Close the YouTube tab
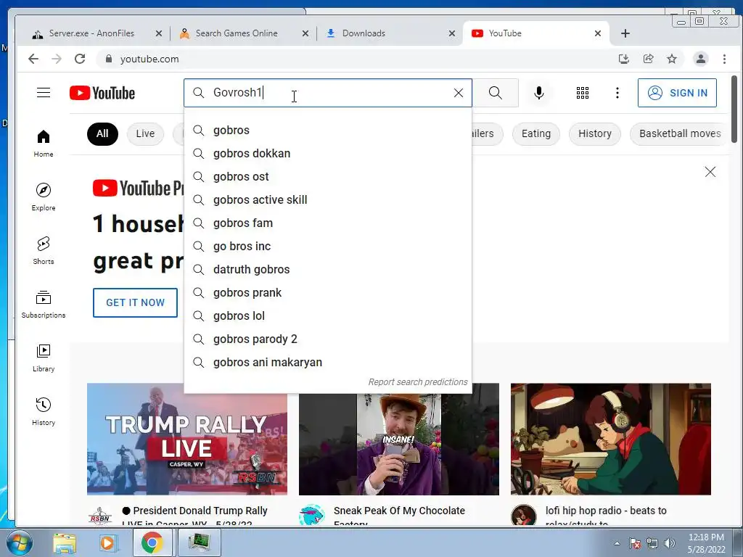The image size is (743, 557). tap(598, 33)
